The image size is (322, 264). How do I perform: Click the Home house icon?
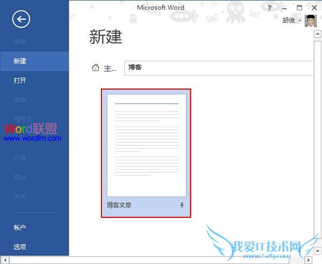pos(96,68)
